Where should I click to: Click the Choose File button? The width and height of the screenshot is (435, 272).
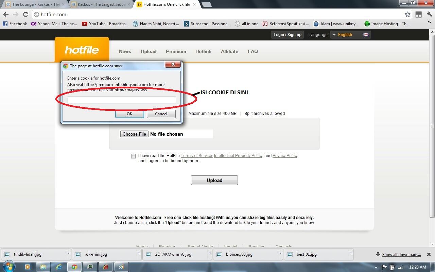pos(134,134)
